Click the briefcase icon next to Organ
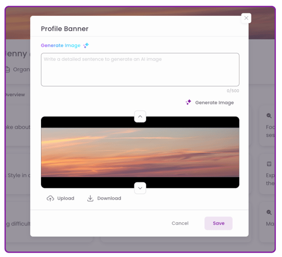The image size is (282, 257). [x=7, y=69]
